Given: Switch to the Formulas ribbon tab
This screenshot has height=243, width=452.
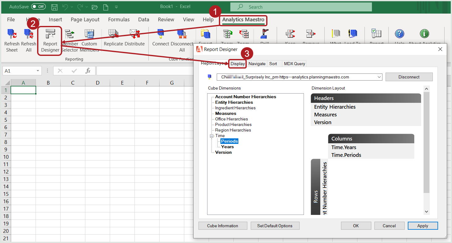Looking at the screenshot, I should click(119, 19).
